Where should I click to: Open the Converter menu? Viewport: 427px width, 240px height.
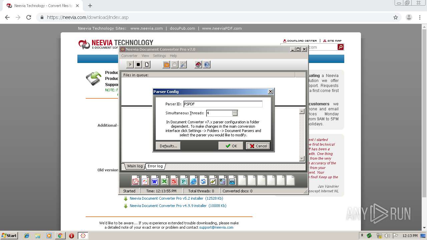point(129,56)
